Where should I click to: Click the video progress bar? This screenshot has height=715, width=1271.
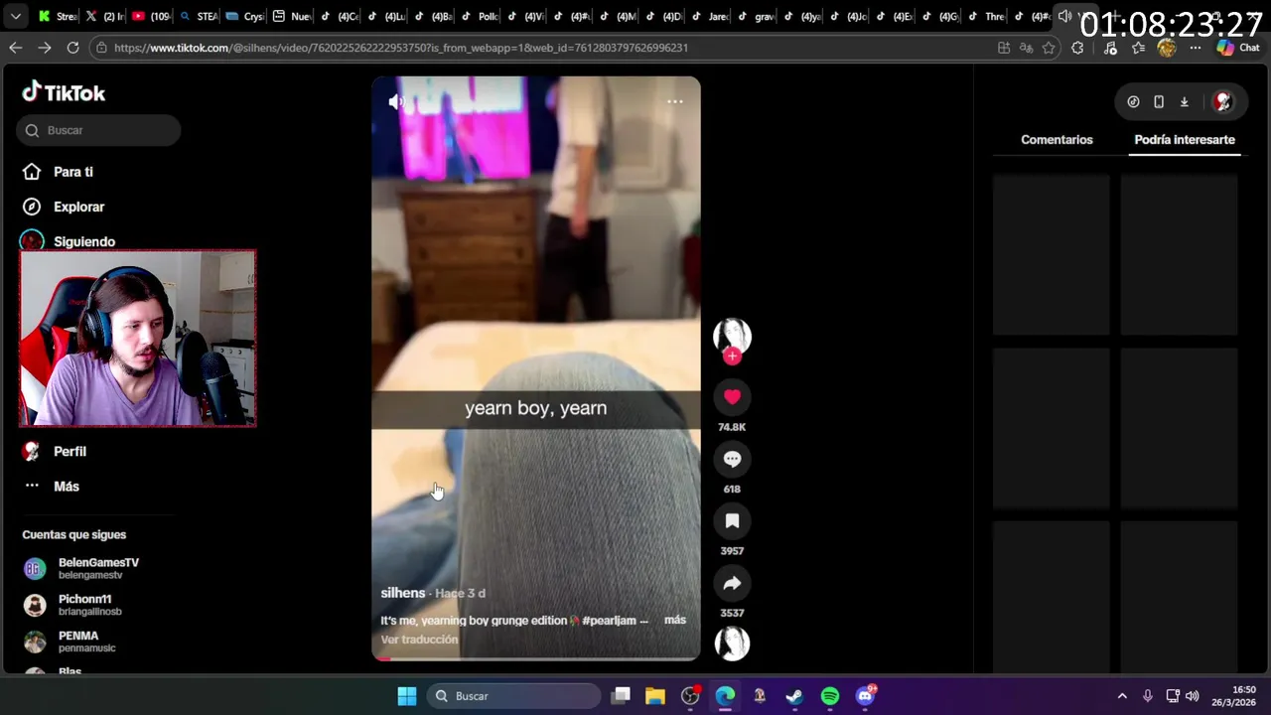click(x=536, y=658)
